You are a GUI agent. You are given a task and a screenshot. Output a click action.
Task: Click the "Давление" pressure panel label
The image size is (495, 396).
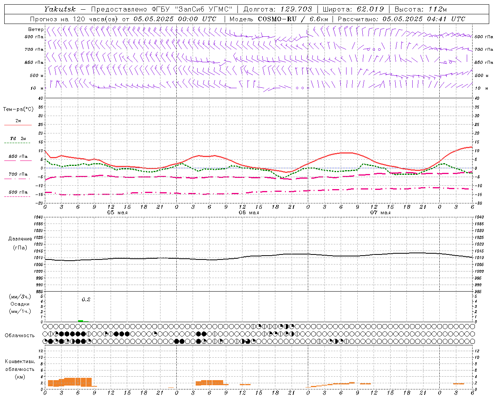[x=20, y=239]
